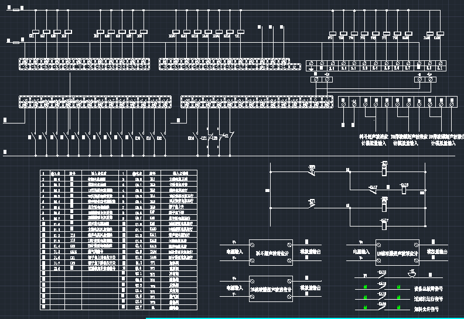Click the 过滤机运行信号 label
This screenshot has width=464, height=319.
point(428,299)
